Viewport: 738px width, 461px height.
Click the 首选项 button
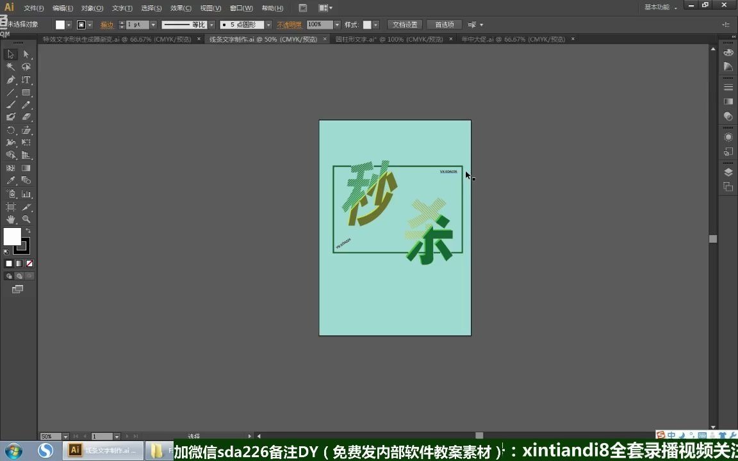coord(445,24)
